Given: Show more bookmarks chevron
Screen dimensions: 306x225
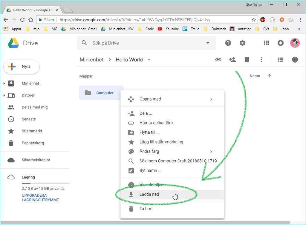Looking at the screenshot, I should pos(299,29).
